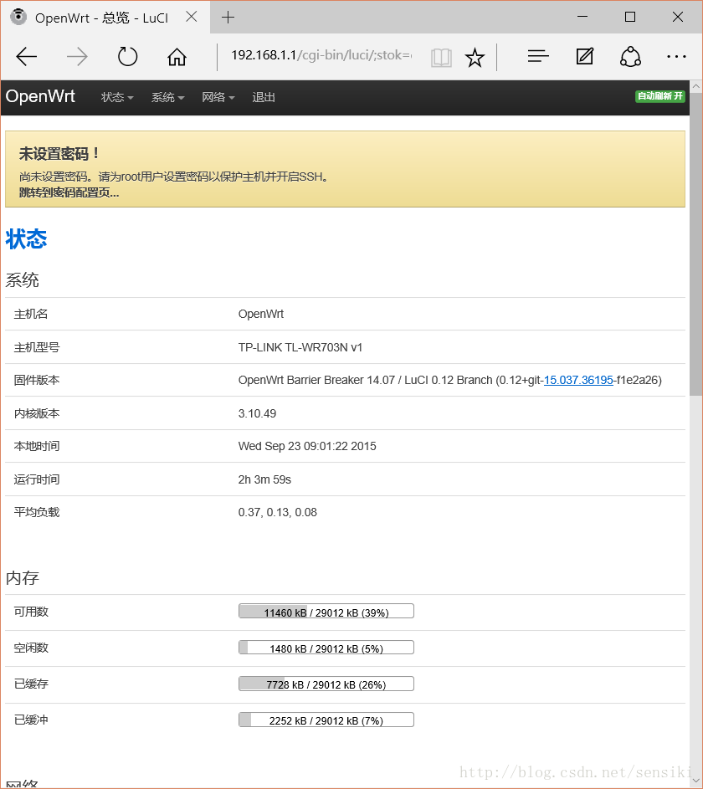Click the 空闲数 memory progress bar
The image size is (703, 789).
[x=326, y=648]
